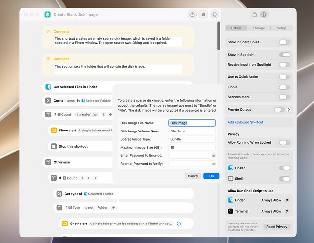Viewport: 314px width, 243px height.
Task: Select the shortcut details info icon
Action: [x=264, y=15]
